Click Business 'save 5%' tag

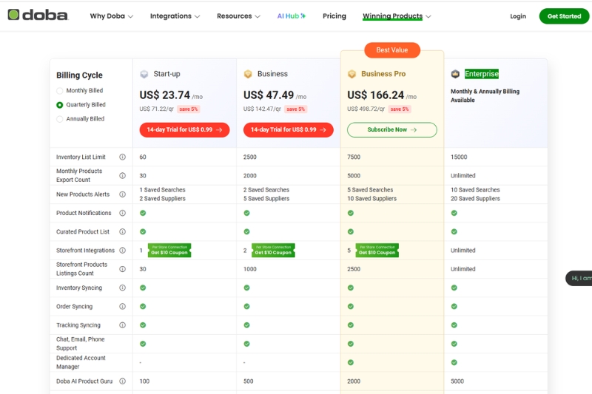click(295, 109)
